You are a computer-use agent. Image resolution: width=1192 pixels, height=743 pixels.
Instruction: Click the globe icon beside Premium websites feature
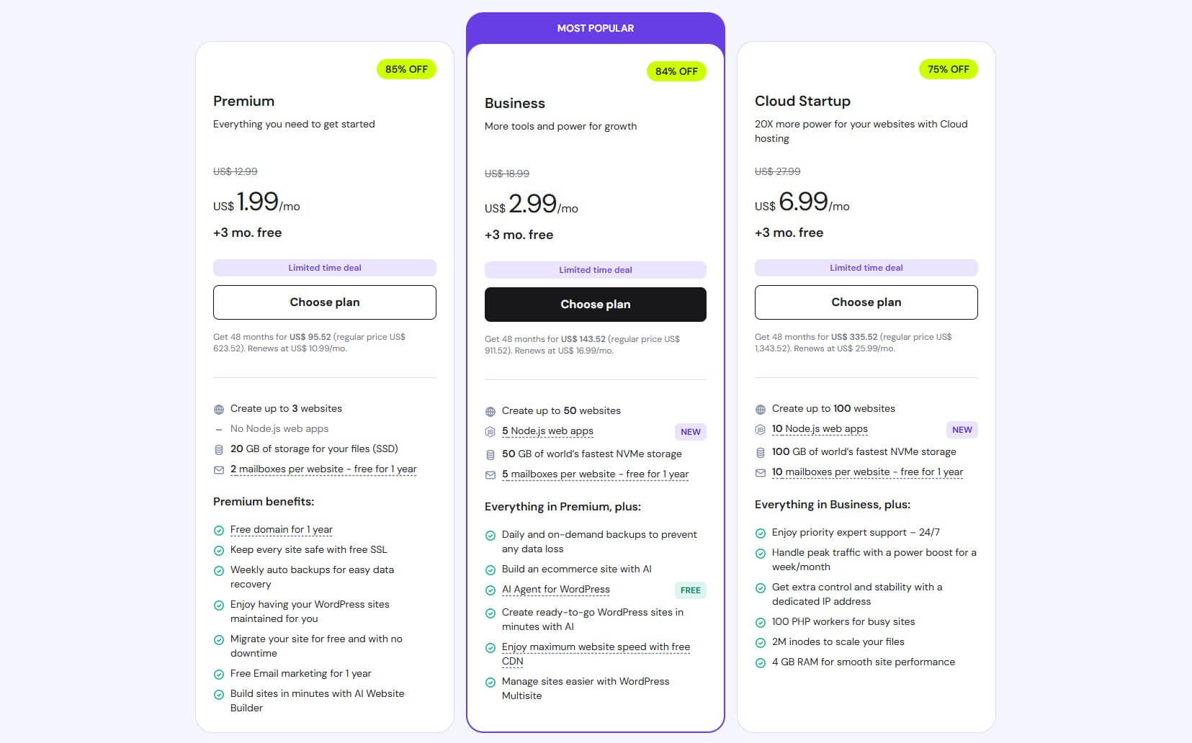pos(218,409)
